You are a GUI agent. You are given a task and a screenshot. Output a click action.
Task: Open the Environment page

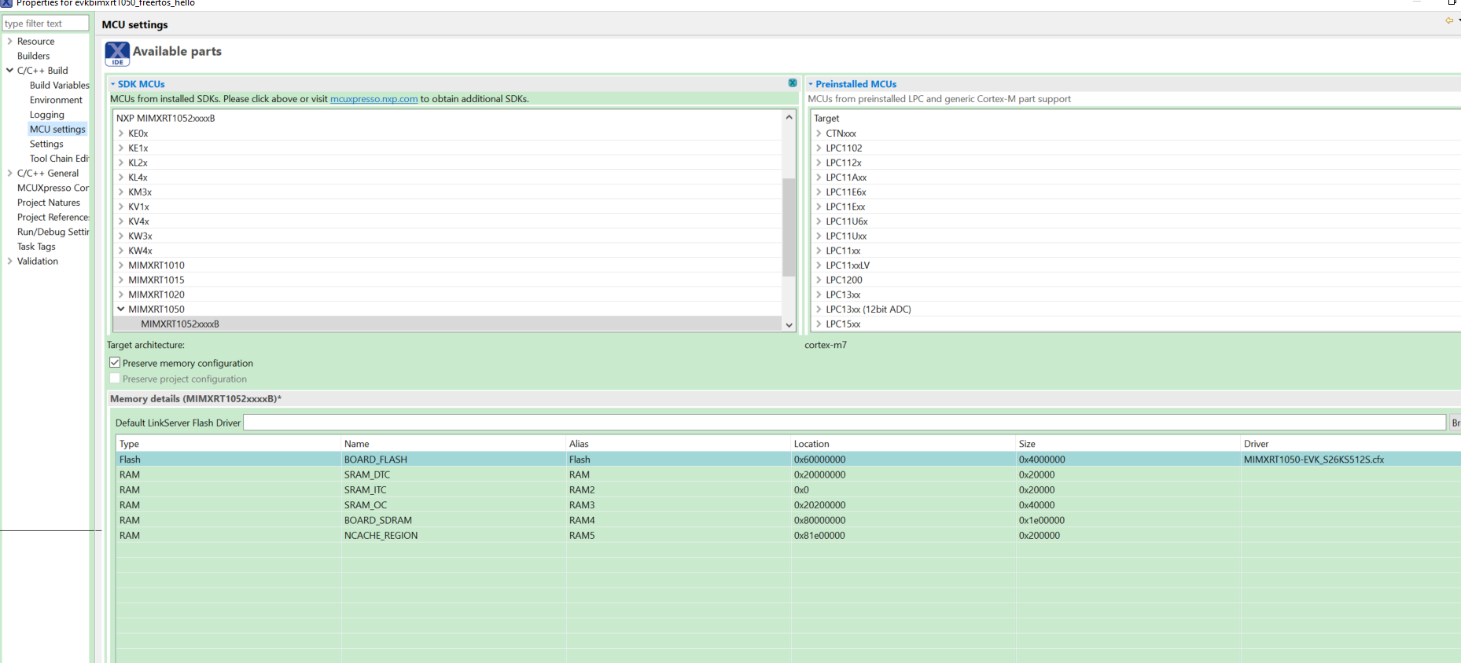[x=56, y=100]
